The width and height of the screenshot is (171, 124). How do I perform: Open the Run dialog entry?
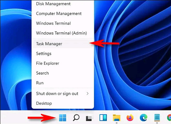[x=63, y=83]
